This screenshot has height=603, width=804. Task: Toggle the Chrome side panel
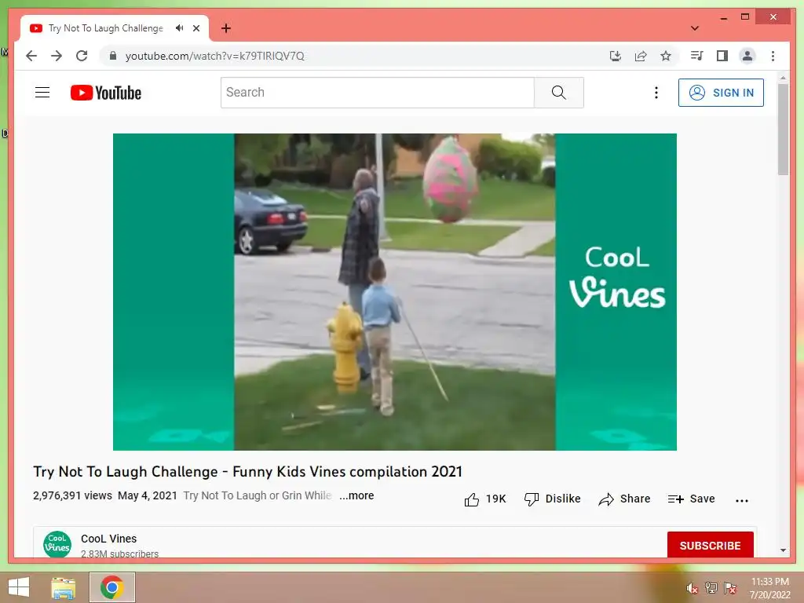point(722,56)
